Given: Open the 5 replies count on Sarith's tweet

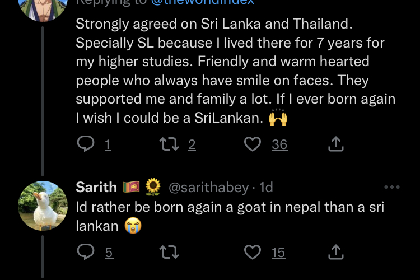Looking at the screenshot, I should (x=109, y=253).
